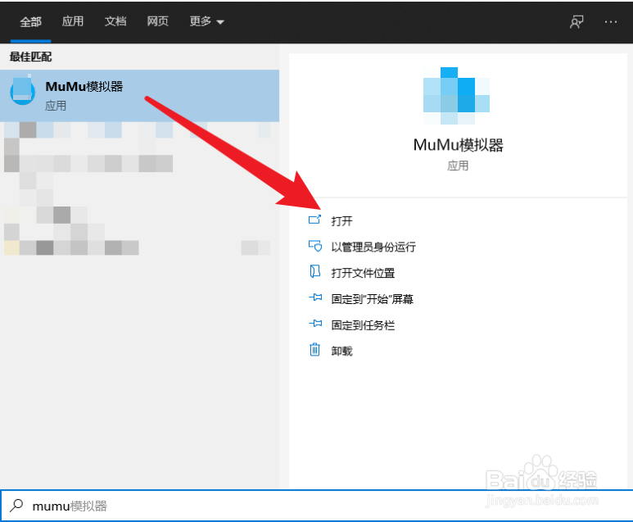Click the 最佳匹配 heading

(30, 57)
